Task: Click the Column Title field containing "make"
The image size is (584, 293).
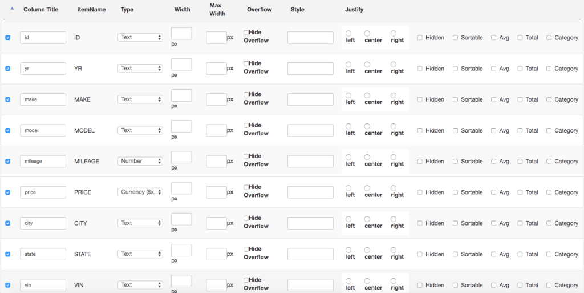Action: [43, 99]
